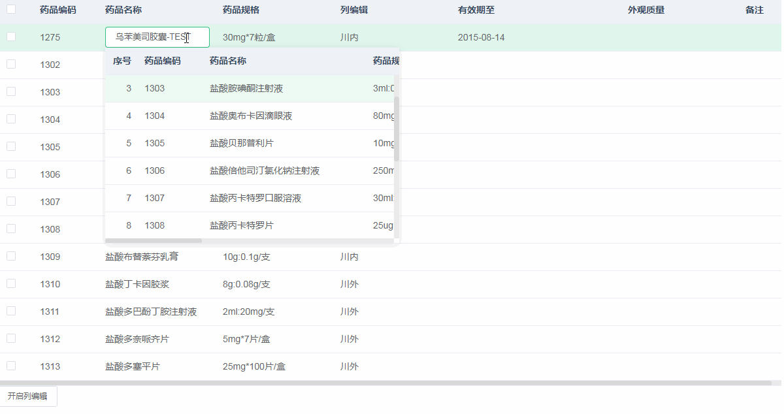Click the 2015-08-14 expiry date cell
This screenshot has width=784, height=414.
pyautogui.click(x=481, y=37)
